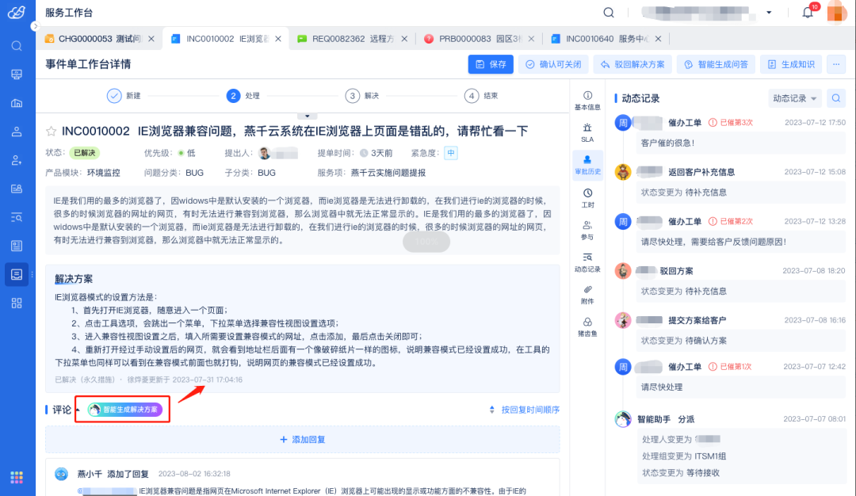Click the search icon in top header
This screenshot has width=856, height=496.
click(609, 13)
